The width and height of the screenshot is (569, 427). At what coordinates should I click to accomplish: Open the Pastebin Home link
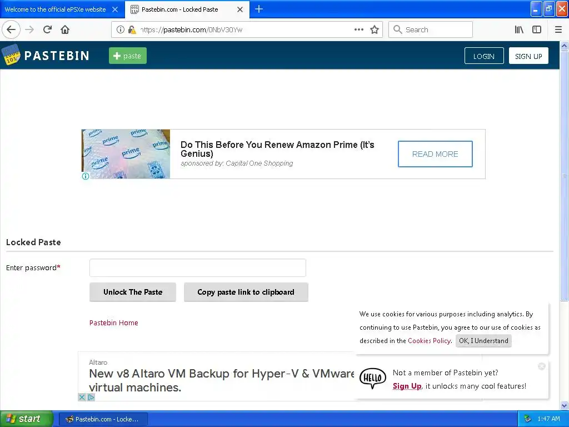[113, 323]
